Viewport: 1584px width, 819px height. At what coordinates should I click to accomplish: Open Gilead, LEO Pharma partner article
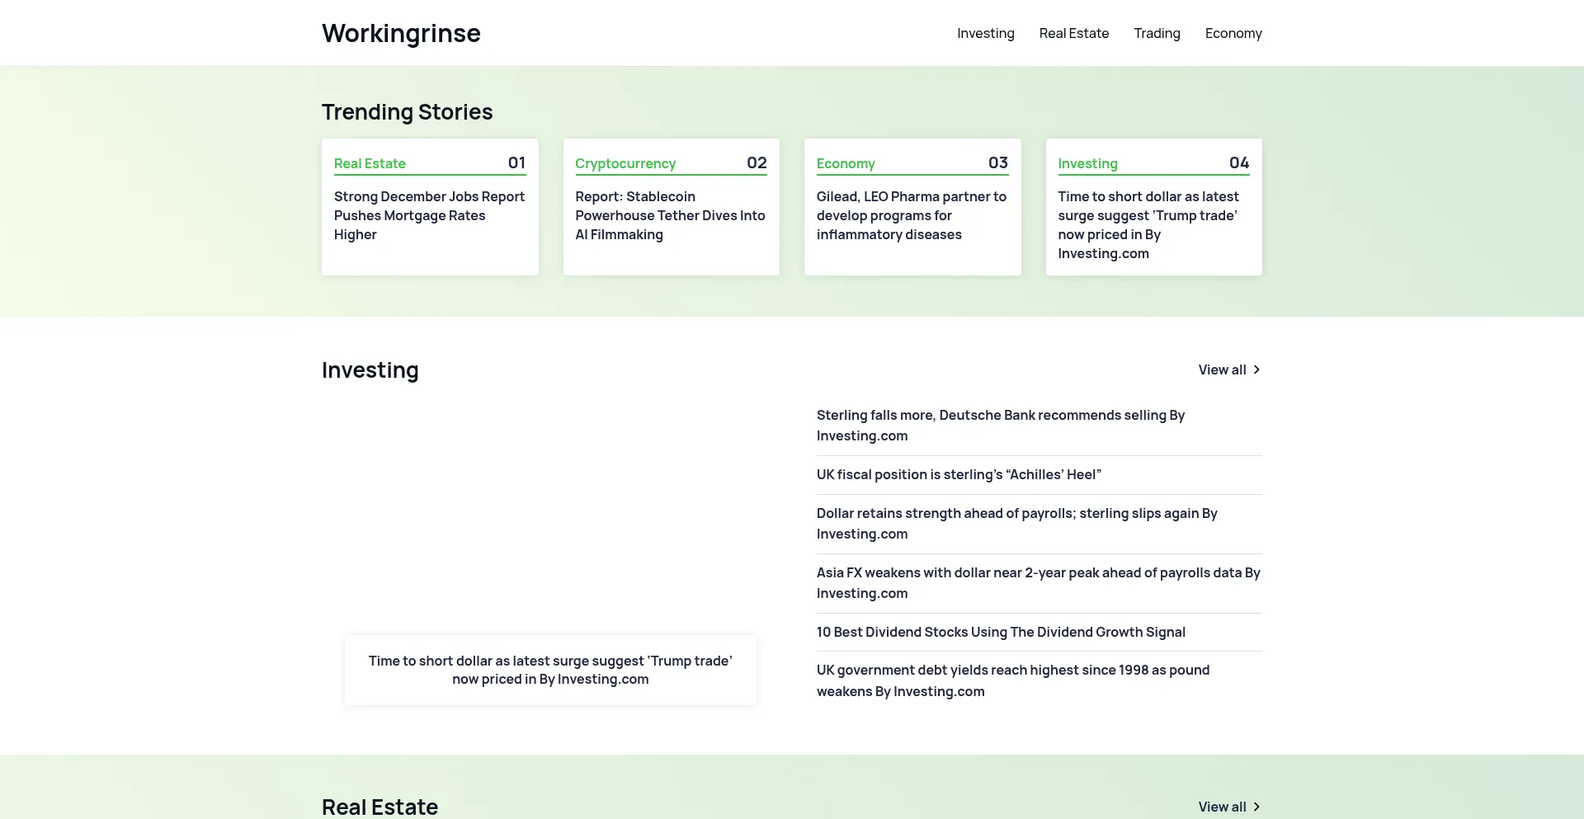911,215
